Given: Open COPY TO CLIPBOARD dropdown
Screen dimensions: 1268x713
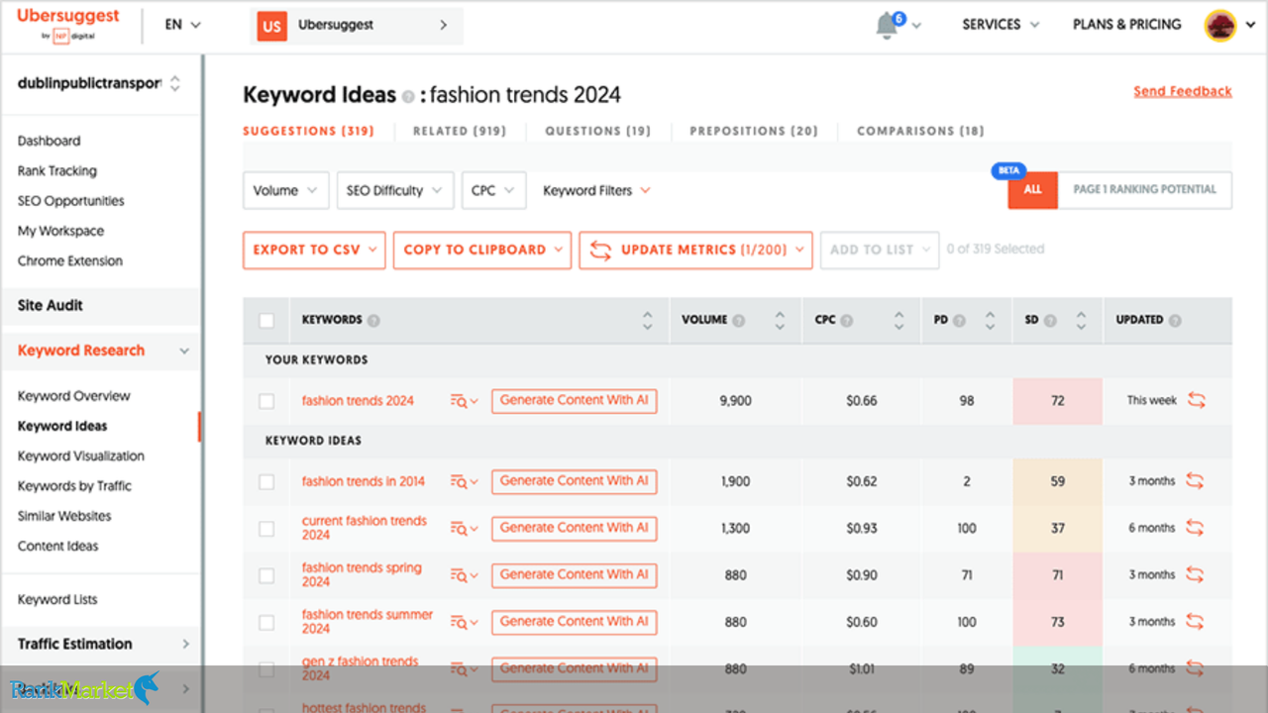Looking at the screenshot, I should tap(482, 250).
